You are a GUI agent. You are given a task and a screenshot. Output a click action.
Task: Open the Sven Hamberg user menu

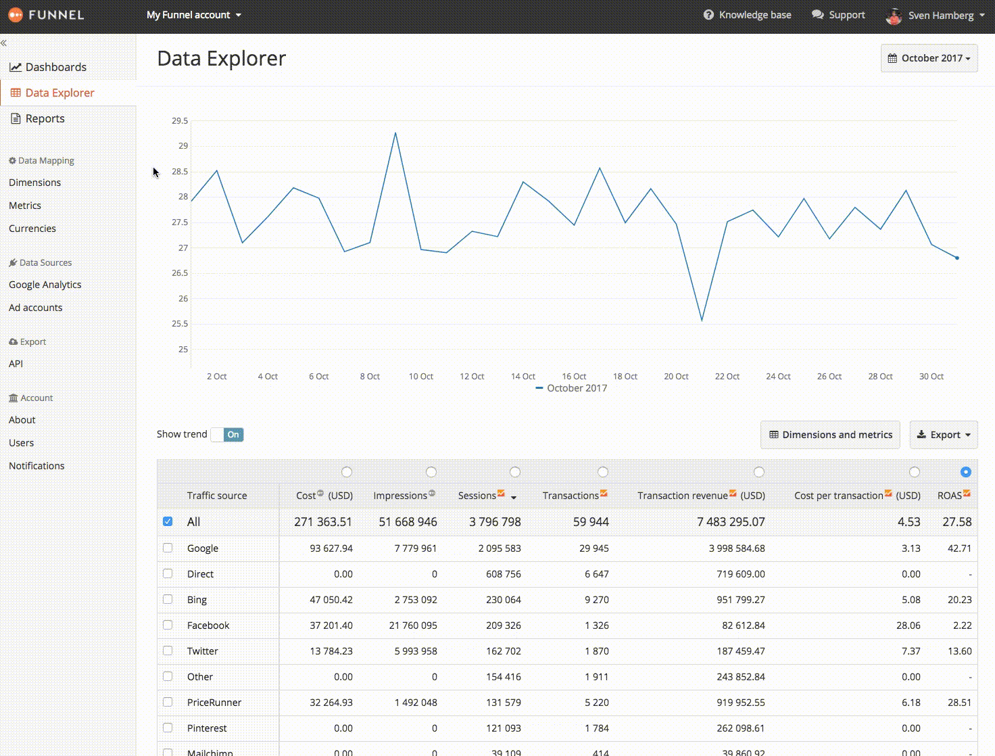[x=935, y=16]
